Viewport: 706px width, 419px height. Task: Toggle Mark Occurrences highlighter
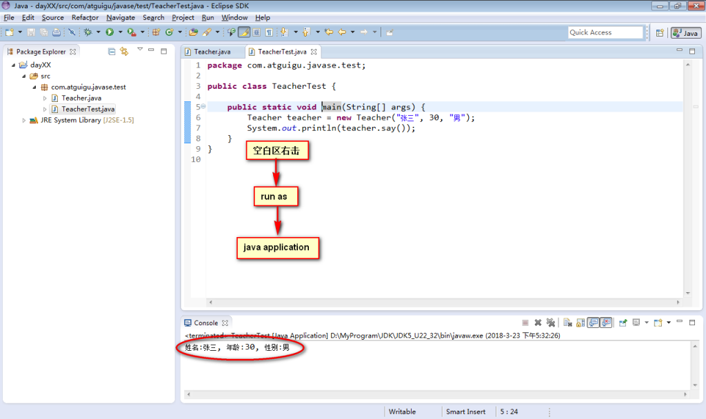coord(243,32)
